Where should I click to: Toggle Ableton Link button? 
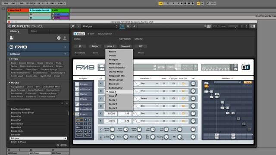tap(6, 3)
